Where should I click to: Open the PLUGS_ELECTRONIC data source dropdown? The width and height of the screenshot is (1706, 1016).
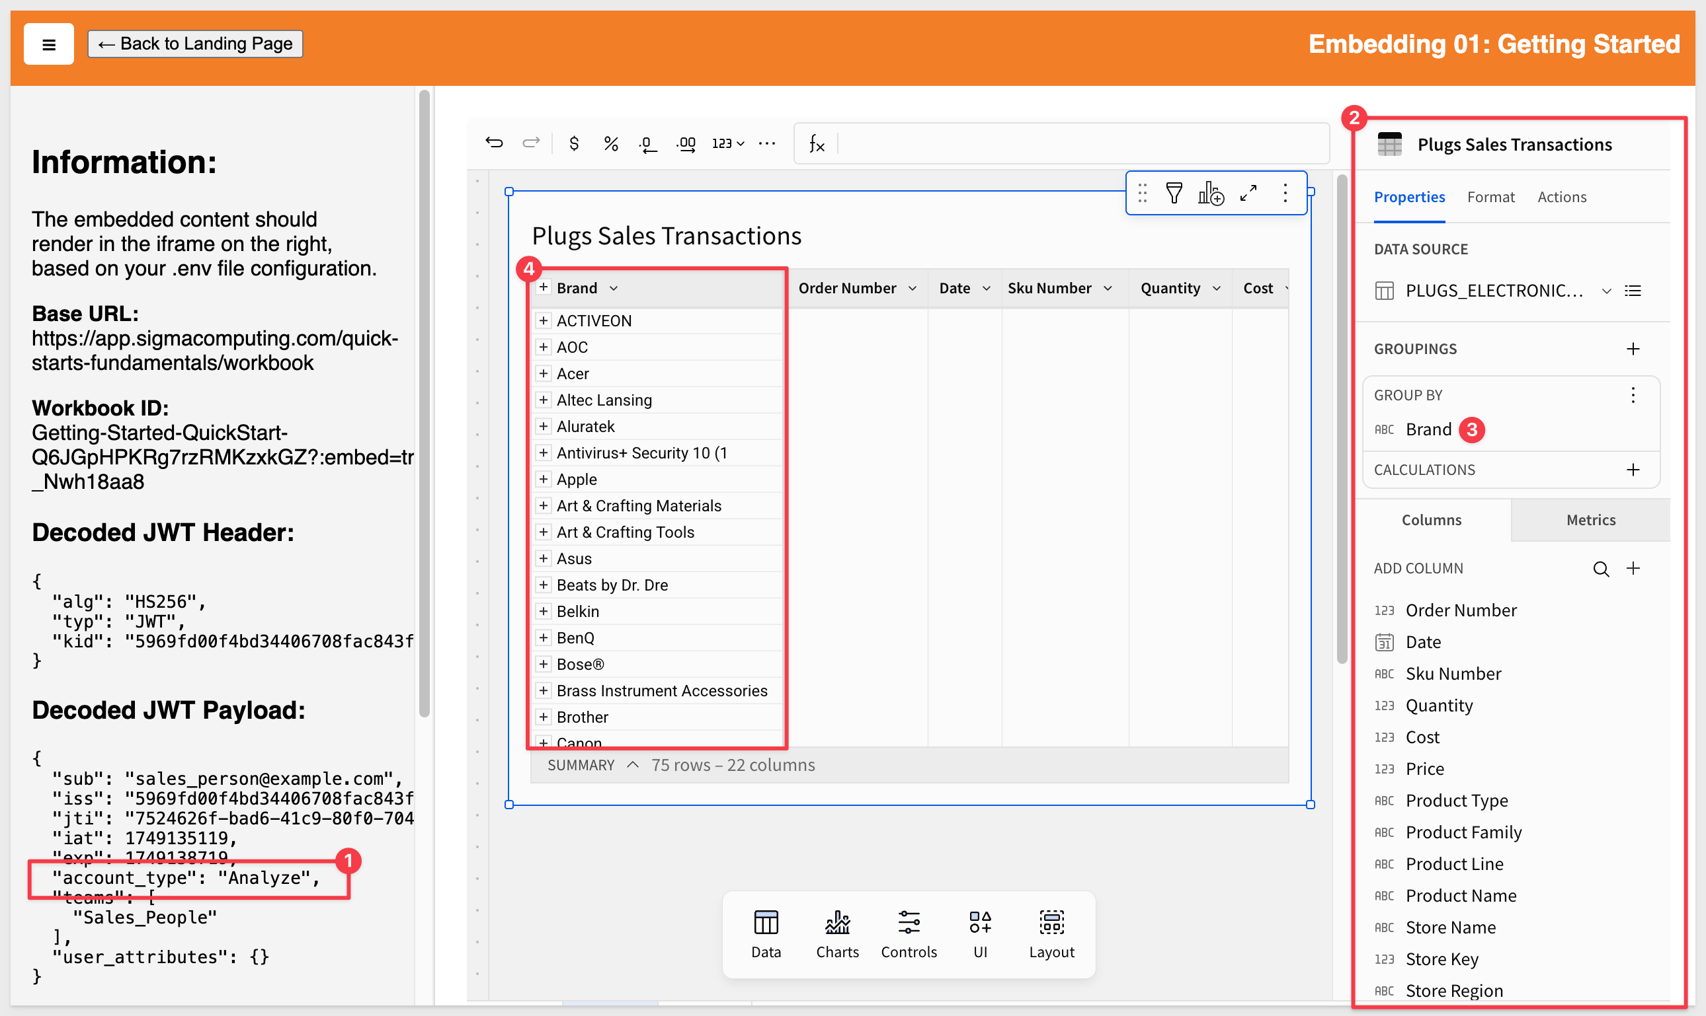[x=1606, y=291]
